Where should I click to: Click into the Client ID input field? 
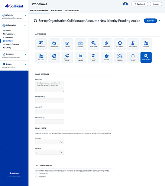[x=49, y=111]
